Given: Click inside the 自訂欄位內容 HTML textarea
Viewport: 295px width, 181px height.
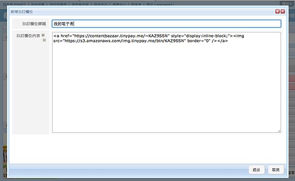Looking at the screenshot, I should click(167, 82).
